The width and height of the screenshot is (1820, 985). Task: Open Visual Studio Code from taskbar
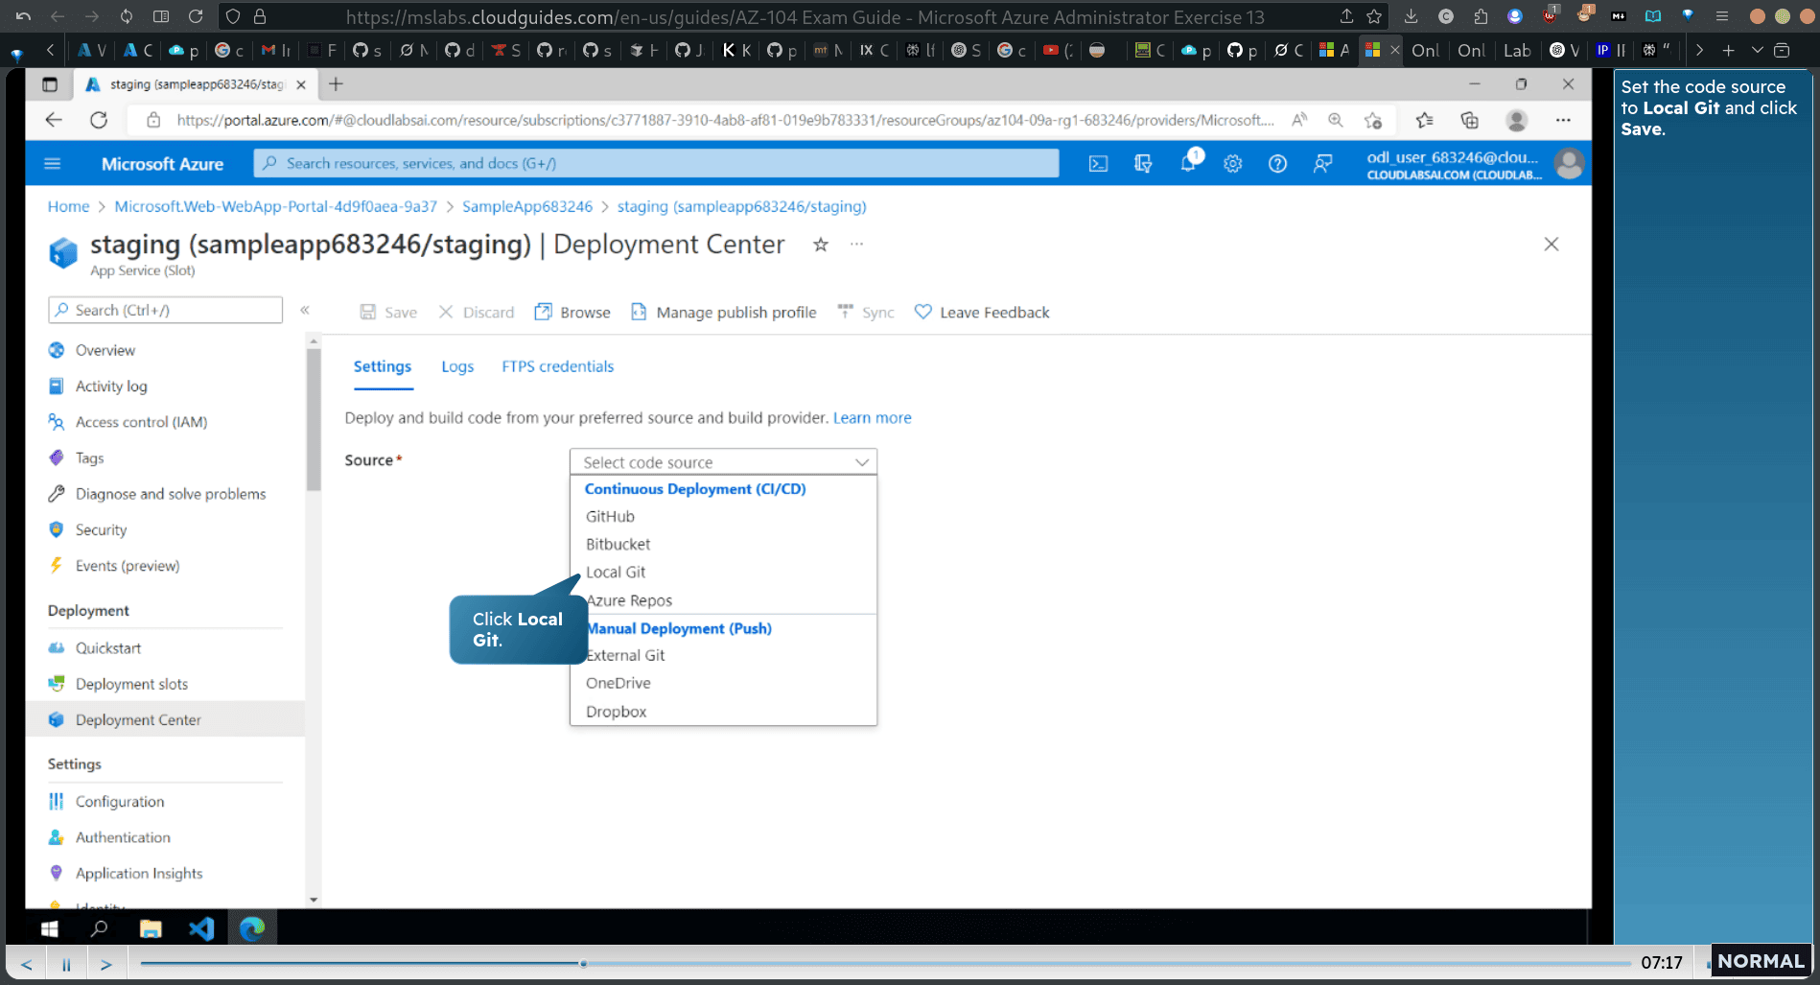pos(201,928)
